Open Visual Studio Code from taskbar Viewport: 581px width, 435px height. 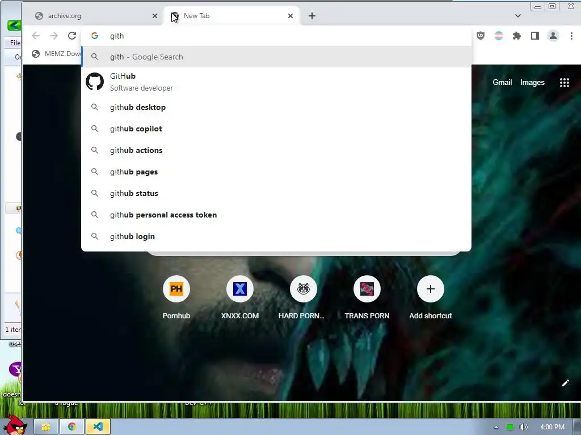pyautogui.click(x=98, y=427)
